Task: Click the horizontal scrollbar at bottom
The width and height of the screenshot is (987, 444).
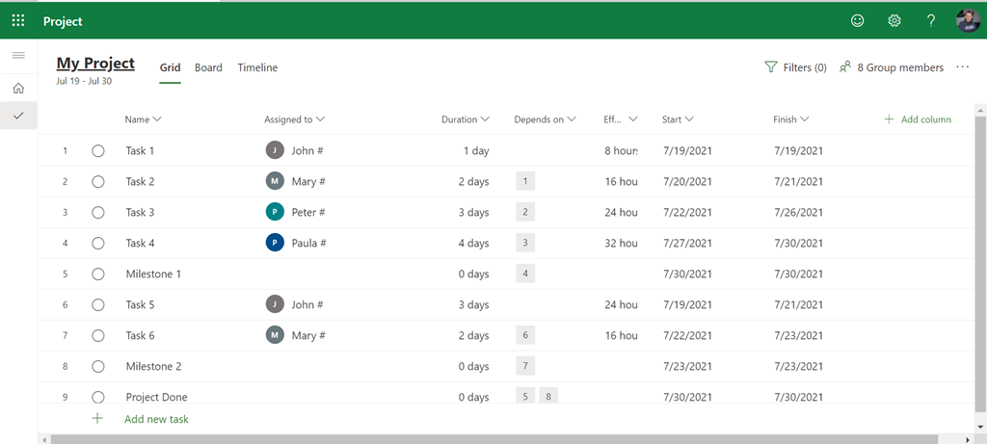Action: click(x=482, y=439)
